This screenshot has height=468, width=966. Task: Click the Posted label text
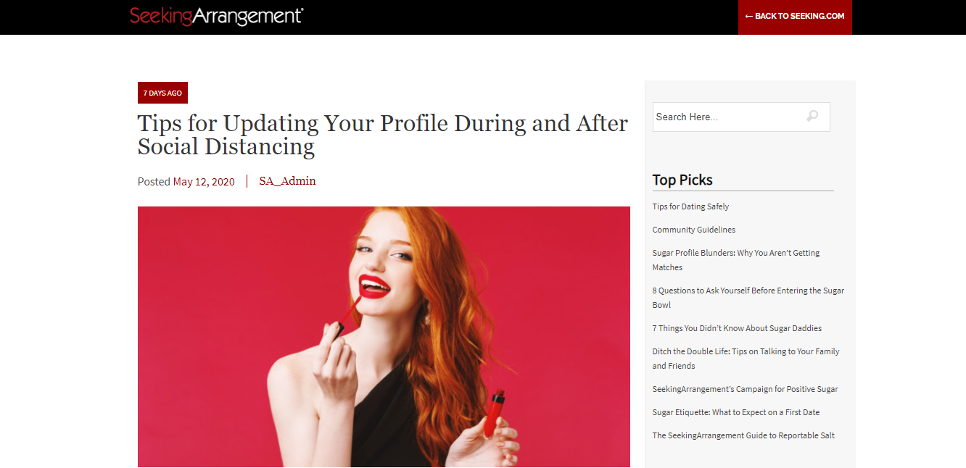[x=154, y=182]
